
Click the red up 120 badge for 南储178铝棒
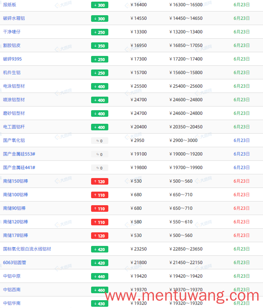click(x=100, y=236)
